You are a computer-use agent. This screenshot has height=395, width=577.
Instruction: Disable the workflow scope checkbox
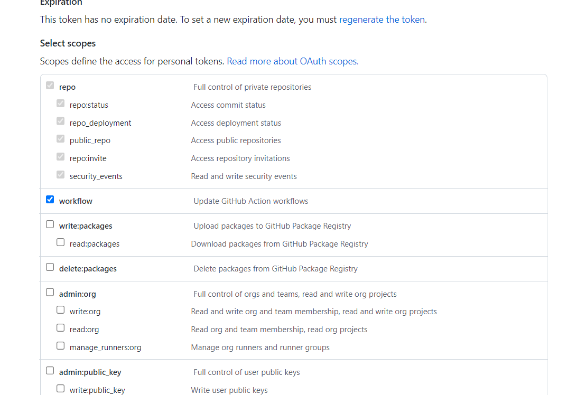pyautogui.click(x=50, y=199)
